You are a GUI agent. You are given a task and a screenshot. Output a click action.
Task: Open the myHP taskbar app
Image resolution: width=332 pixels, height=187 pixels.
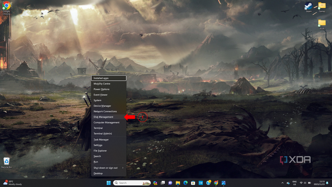[201, 183]
